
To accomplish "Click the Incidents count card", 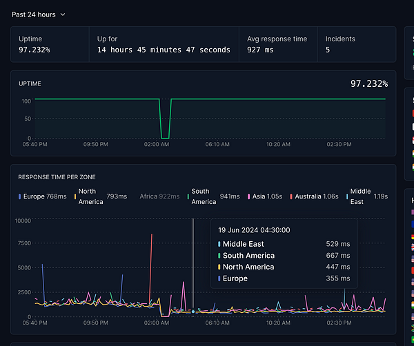I will [x=356, y=44].
